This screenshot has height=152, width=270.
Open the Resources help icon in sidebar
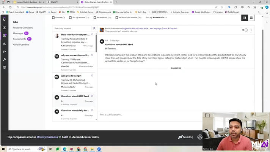[x=5, y=68]
